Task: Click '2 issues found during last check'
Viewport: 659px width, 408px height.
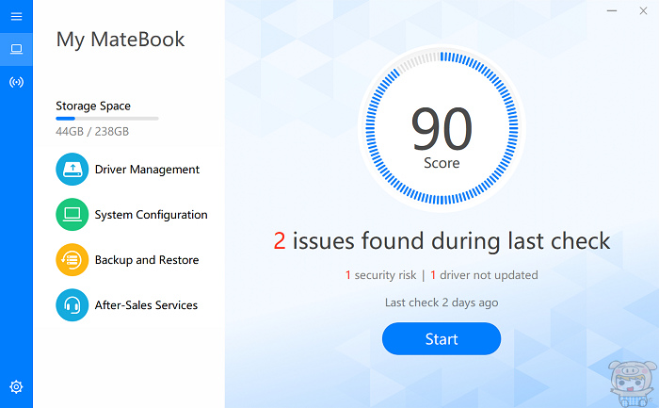Action: click(x=442, y=241)
